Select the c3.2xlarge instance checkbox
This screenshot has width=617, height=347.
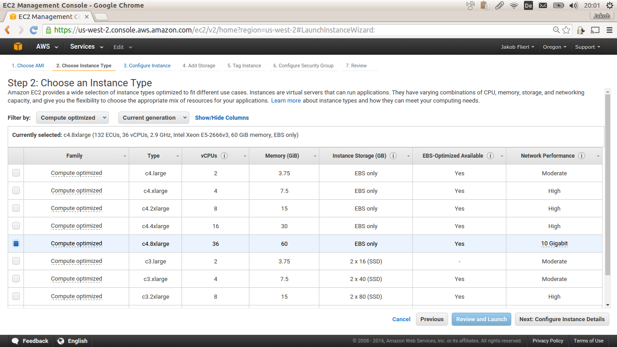tap(16, 296)
